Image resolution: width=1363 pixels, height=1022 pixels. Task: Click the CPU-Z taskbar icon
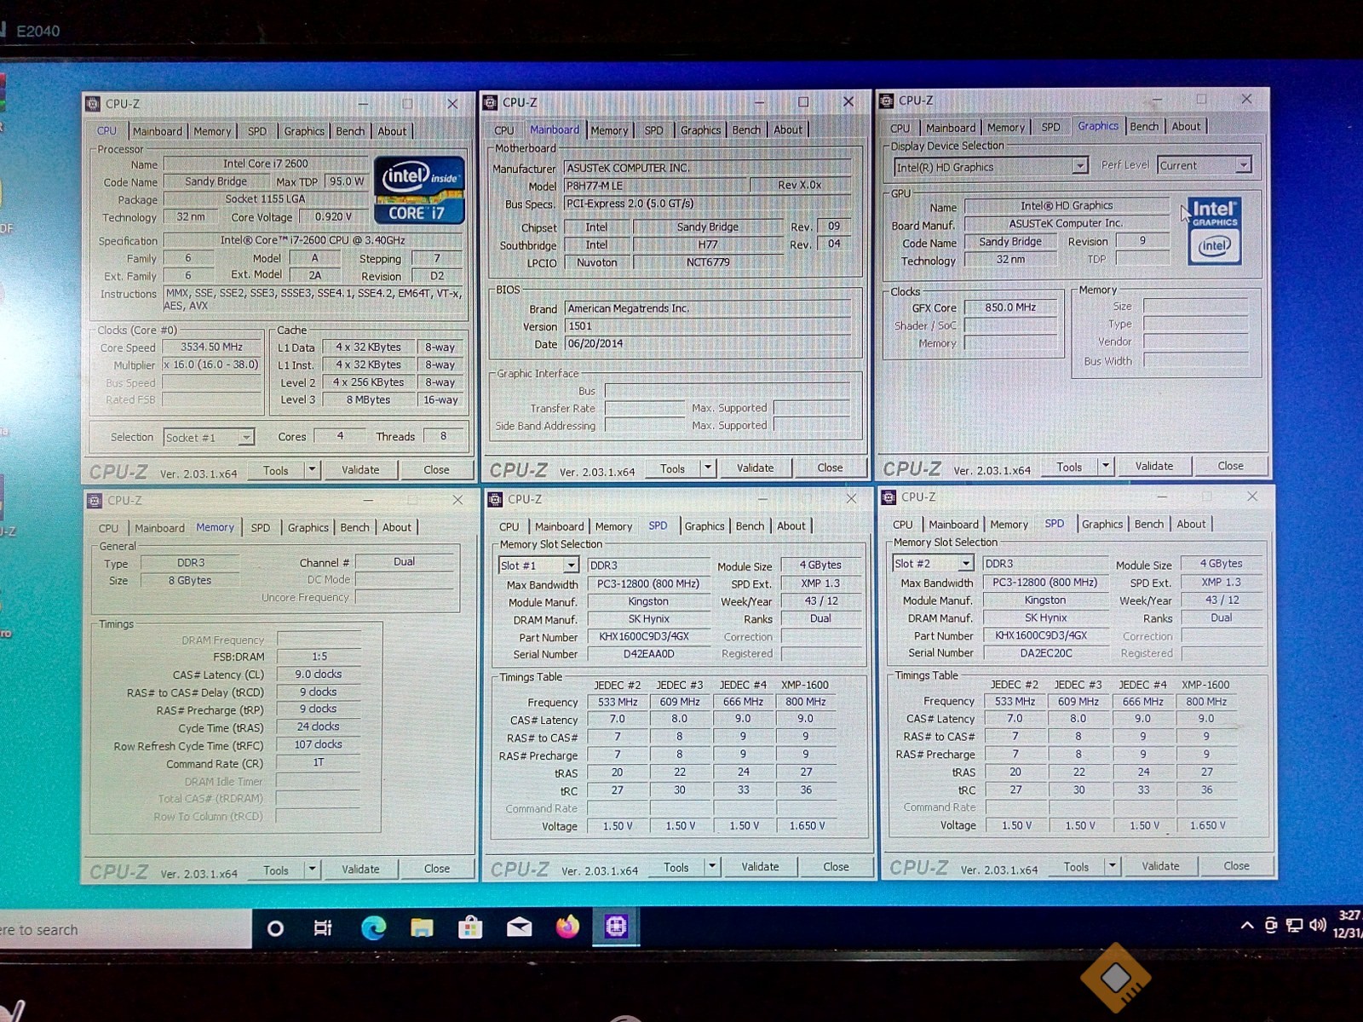click(616, 926)
